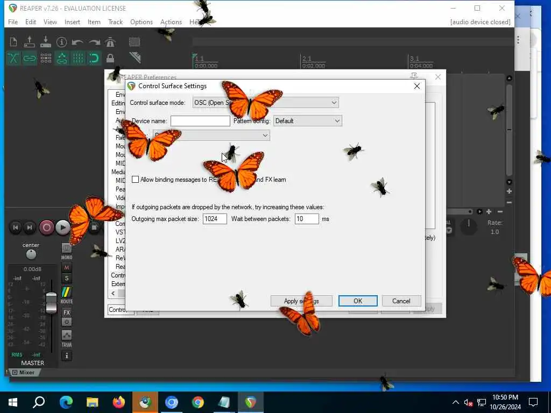Viewport: 551px width, 413px height.
Task: Click the Go to start transport button
Action: (x=16, y=227)
